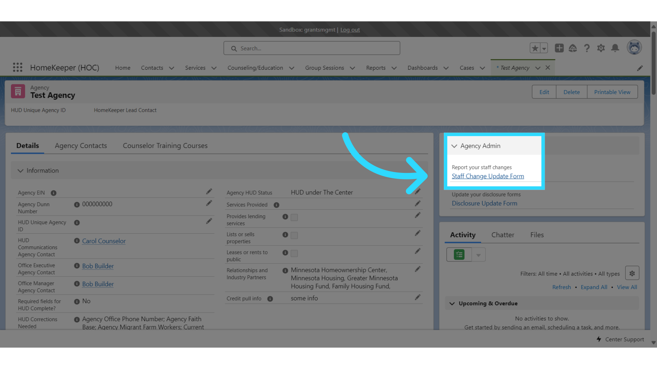657x369 pixels.
Task: Open the Notifications bell
Action: (x=615, y=48)
